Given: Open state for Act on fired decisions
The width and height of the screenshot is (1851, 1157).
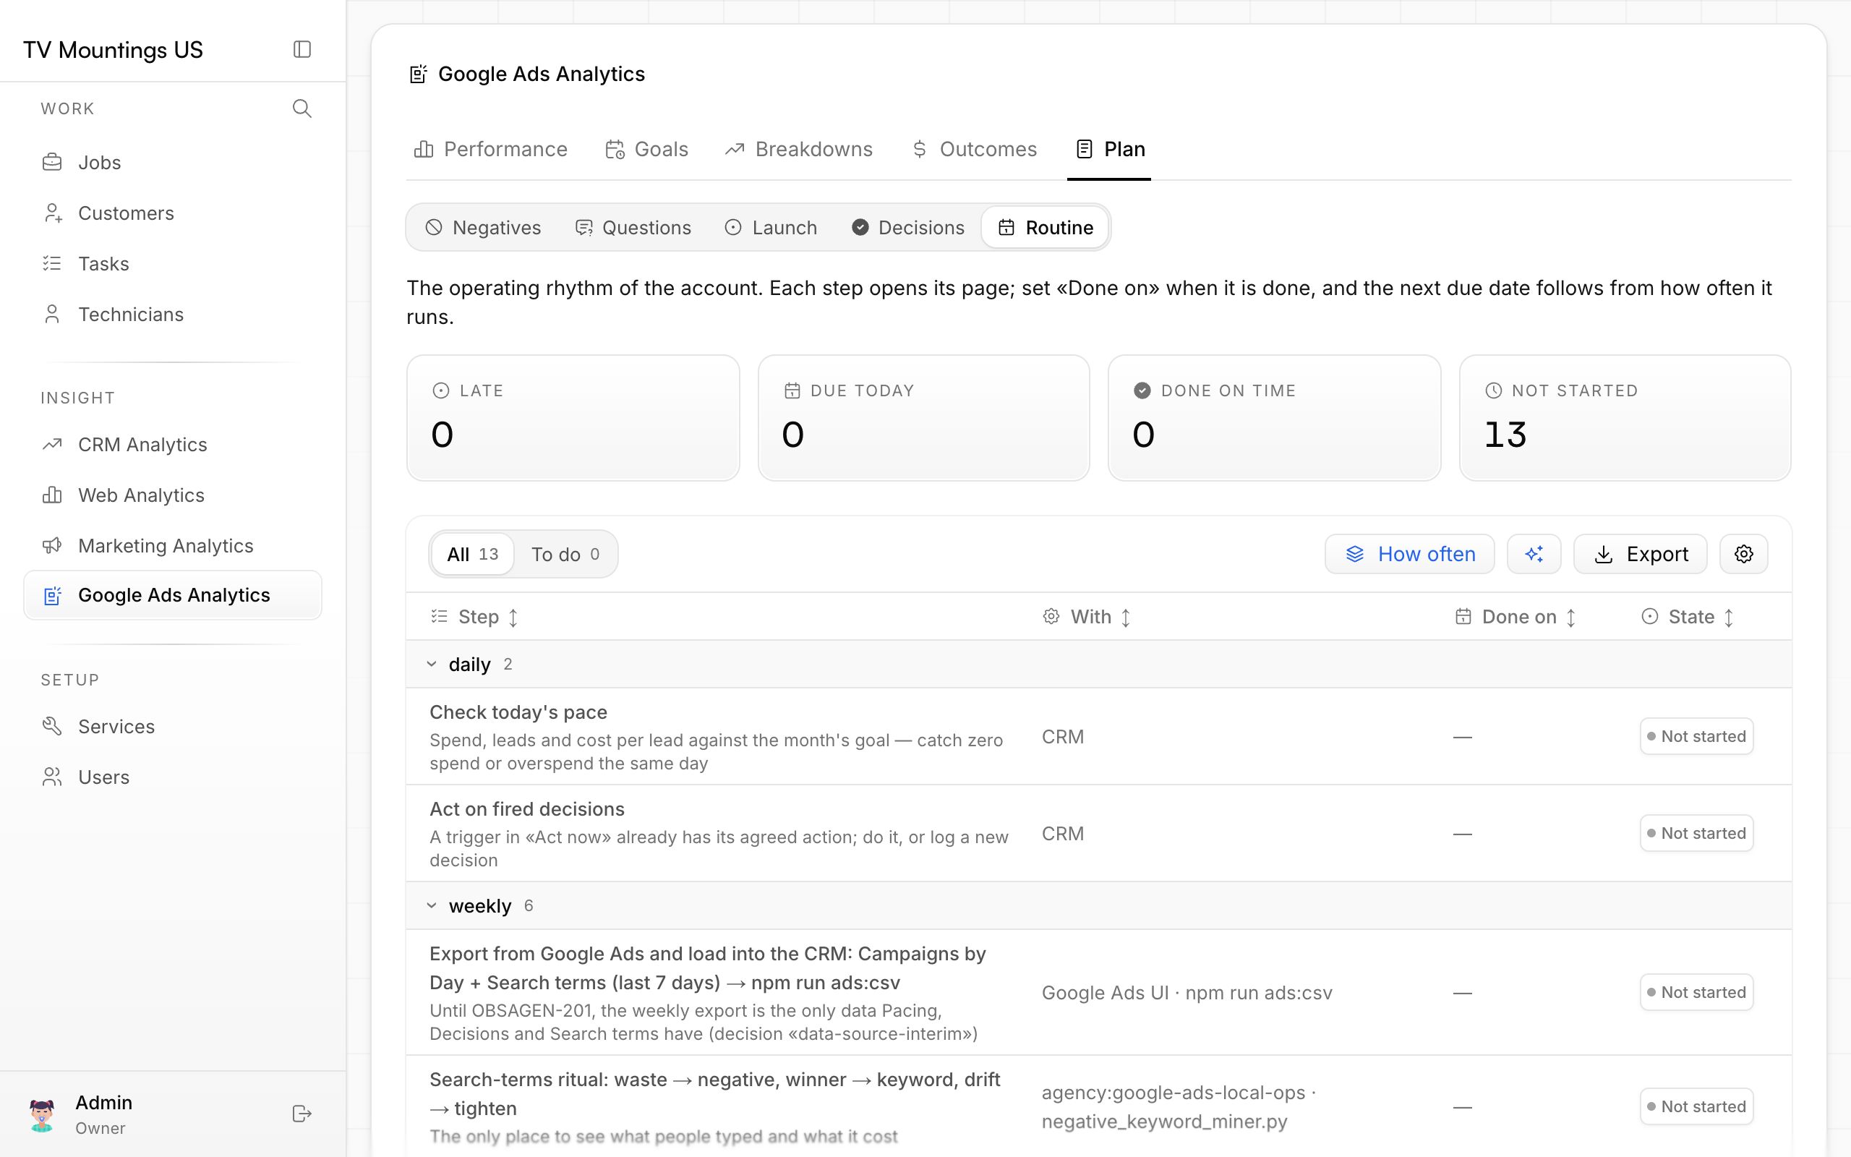Looking at the screenshot, I should (x=1696, y=833).
